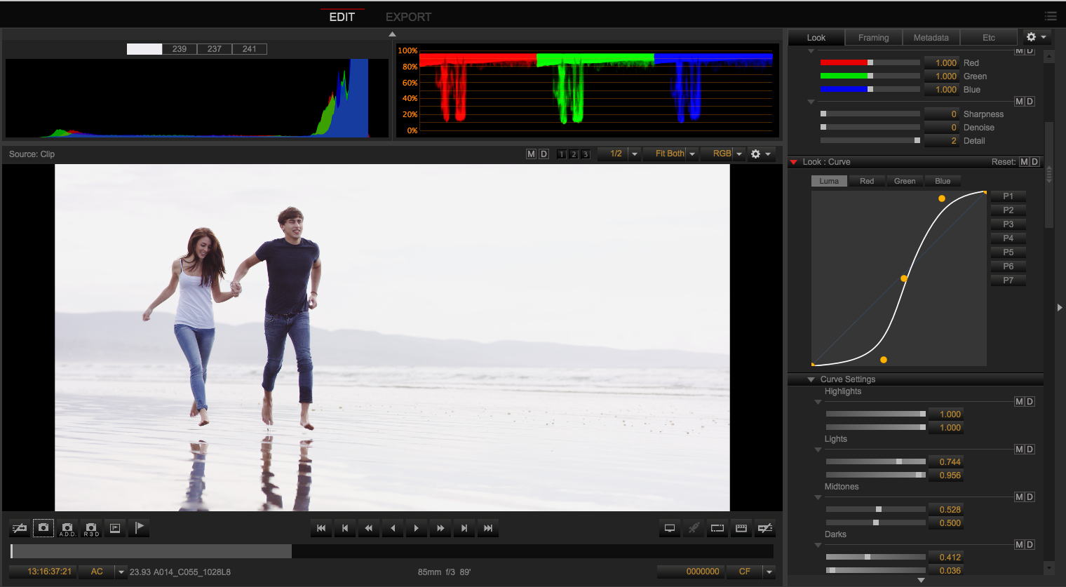
Task: Open the hamburger menu in the top-right corner
Action: [x=1051, y=16]
